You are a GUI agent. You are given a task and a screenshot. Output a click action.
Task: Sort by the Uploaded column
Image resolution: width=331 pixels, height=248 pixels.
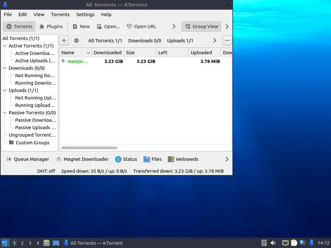coord(205,53)
